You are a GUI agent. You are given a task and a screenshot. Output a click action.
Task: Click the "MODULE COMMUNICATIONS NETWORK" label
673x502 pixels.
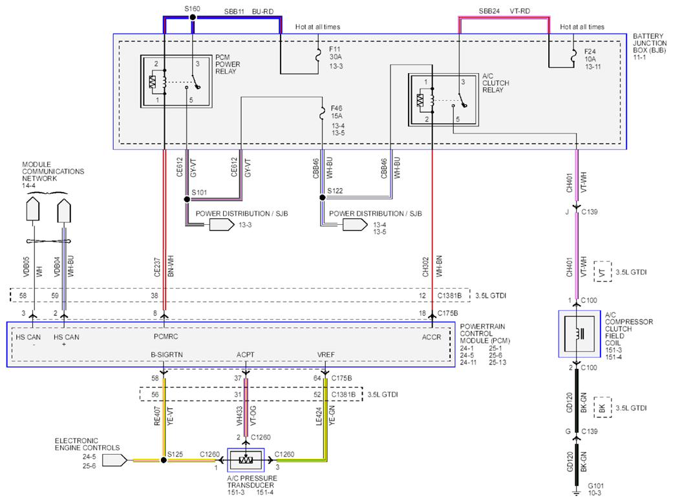(x=53, y=171)
